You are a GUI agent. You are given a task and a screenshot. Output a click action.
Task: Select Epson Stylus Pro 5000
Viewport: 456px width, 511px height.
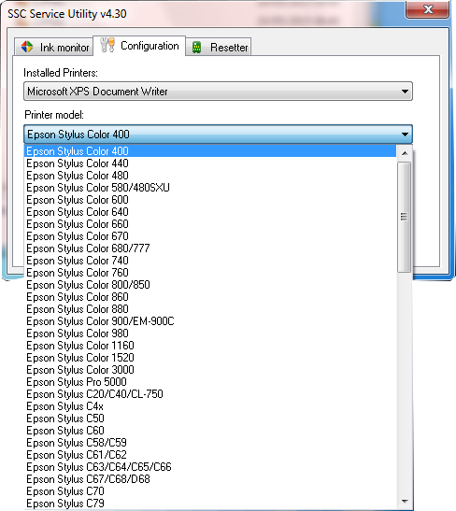(x=210, y=382)
